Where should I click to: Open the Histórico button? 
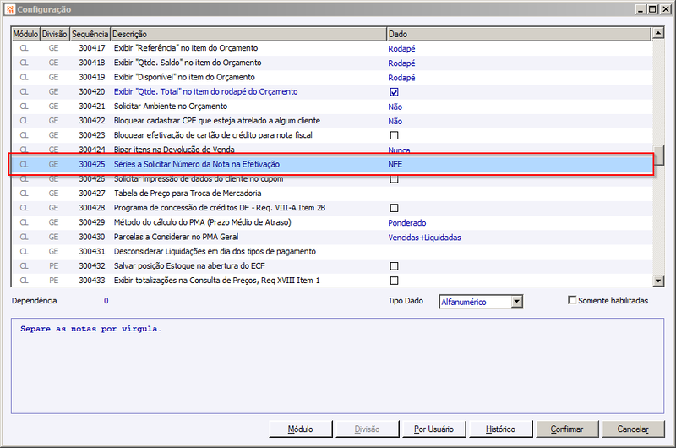(x=500, y=429)
